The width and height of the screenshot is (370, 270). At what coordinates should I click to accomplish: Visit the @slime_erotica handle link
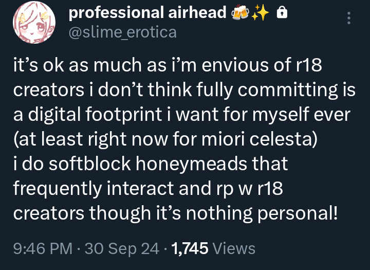click(123, 32)
